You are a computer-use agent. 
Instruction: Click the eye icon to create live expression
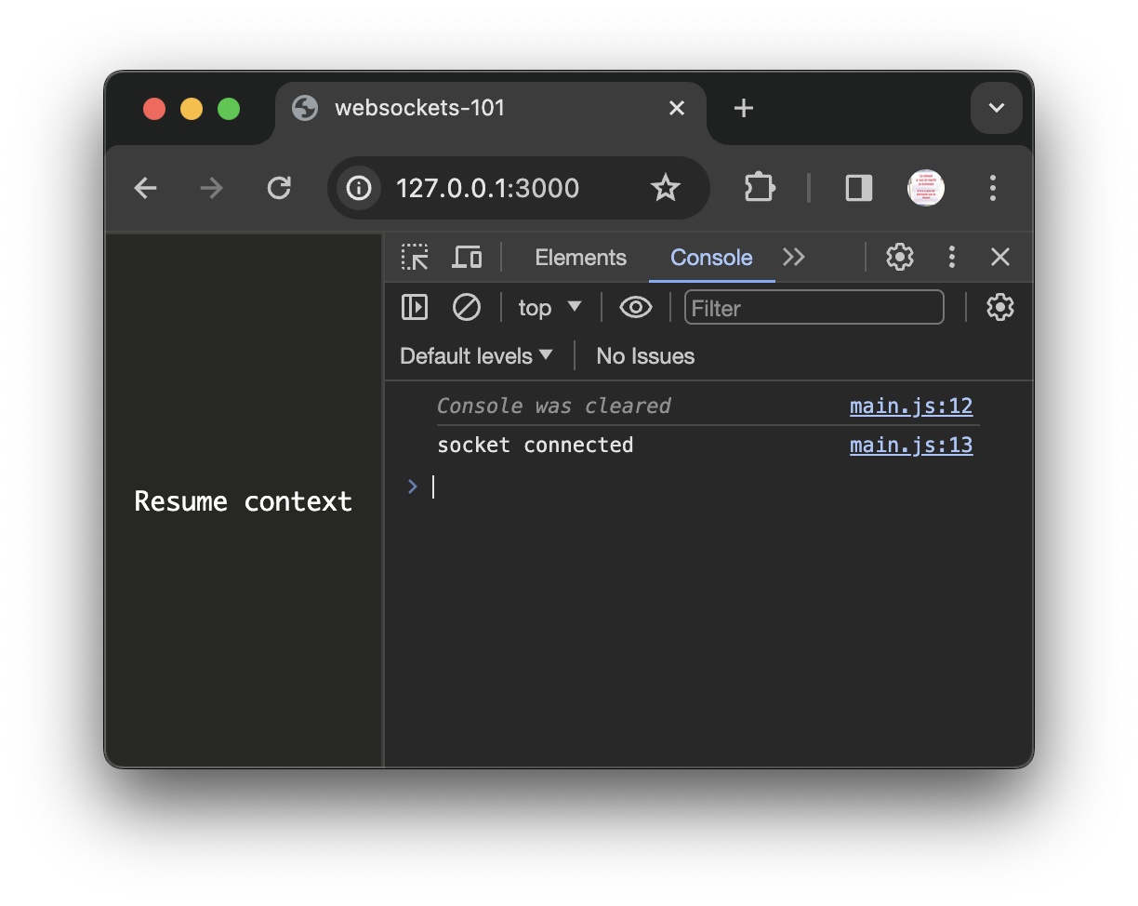click(x=636, y=307)
